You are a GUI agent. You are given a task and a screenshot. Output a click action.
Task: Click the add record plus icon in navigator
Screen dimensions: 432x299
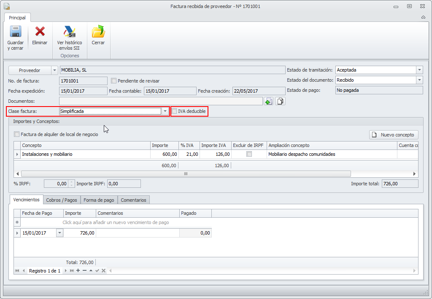coord(78,270)
